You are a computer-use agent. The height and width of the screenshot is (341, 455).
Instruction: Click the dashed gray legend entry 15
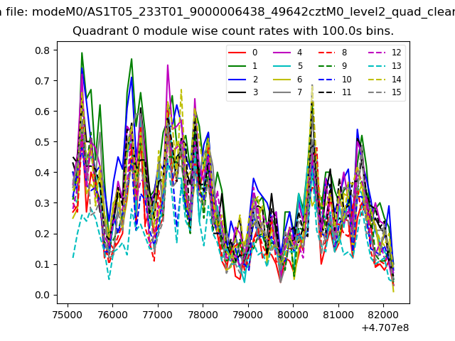pos(382,92)
